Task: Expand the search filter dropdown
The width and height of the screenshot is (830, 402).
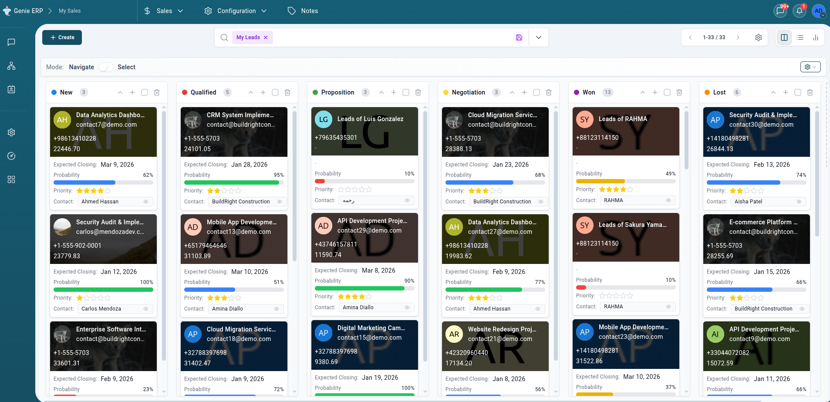Action: [539, 37]
